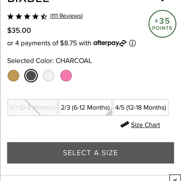
Task: Click the first filled star
Action: 11,17
